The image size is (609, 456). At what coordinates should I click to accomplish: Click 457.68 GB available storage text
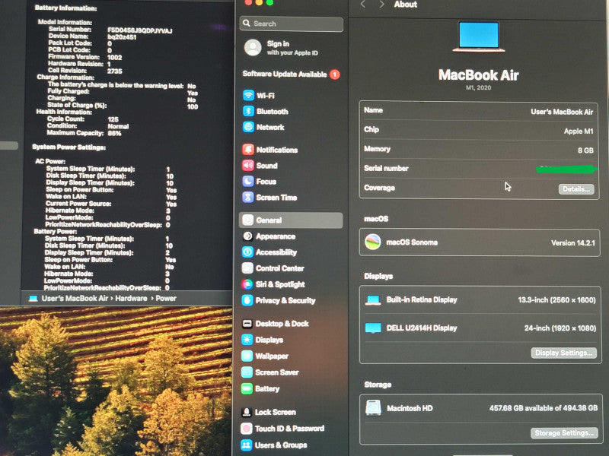tap(544, 408)
